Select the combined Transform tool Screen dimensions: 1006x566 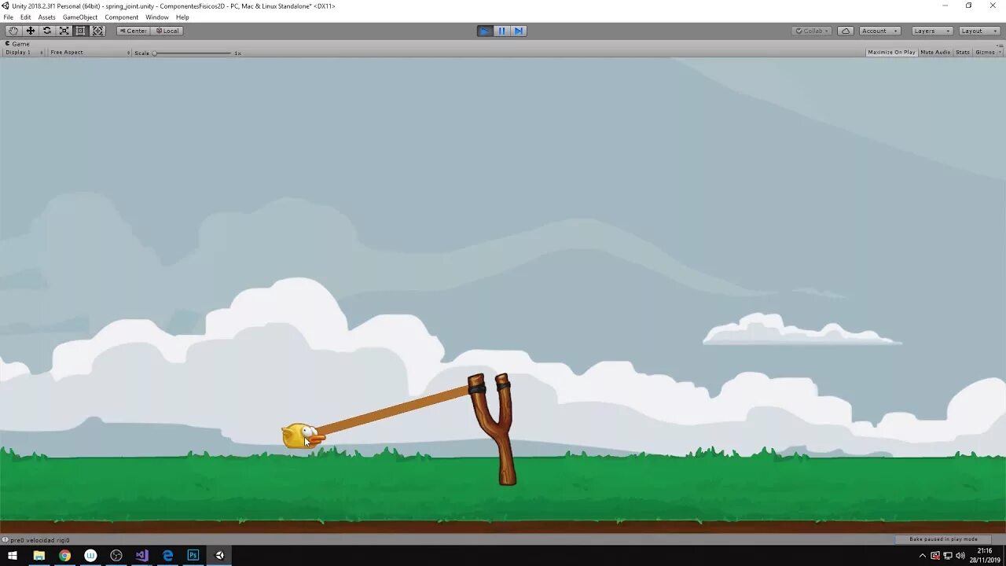[98, 31]
